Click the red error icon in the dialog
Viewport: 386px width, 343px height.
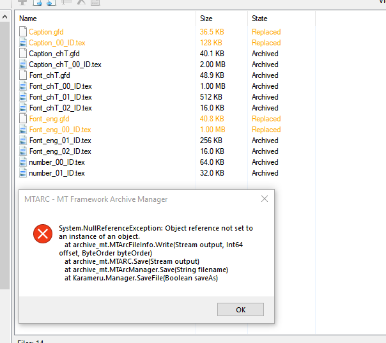click(x=43, y=234)
